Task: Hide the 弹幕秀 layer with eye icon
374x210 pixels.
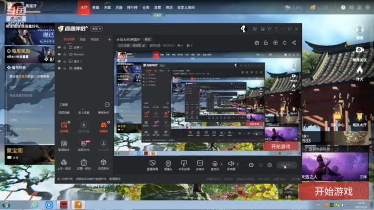Action: click(x=59, y=68)
